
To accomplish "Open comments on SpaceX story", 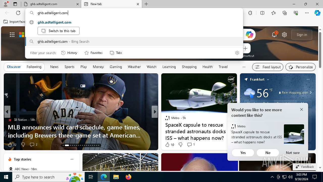I will tap(191, 145).
